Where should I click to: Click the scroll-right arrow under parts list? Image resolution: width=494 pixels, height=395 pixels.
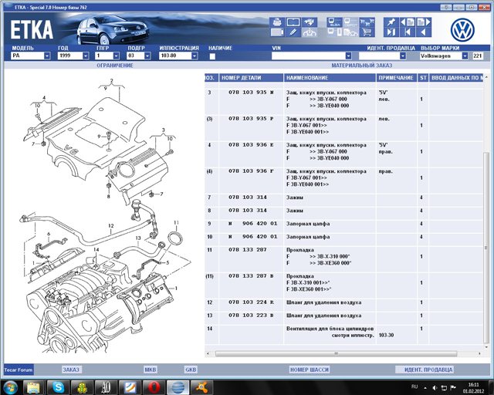point(479,354)
